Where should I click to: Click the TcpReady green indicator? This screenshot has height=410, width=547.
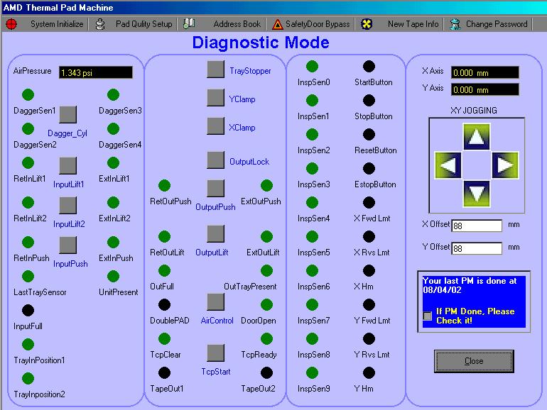pos(266,338)
